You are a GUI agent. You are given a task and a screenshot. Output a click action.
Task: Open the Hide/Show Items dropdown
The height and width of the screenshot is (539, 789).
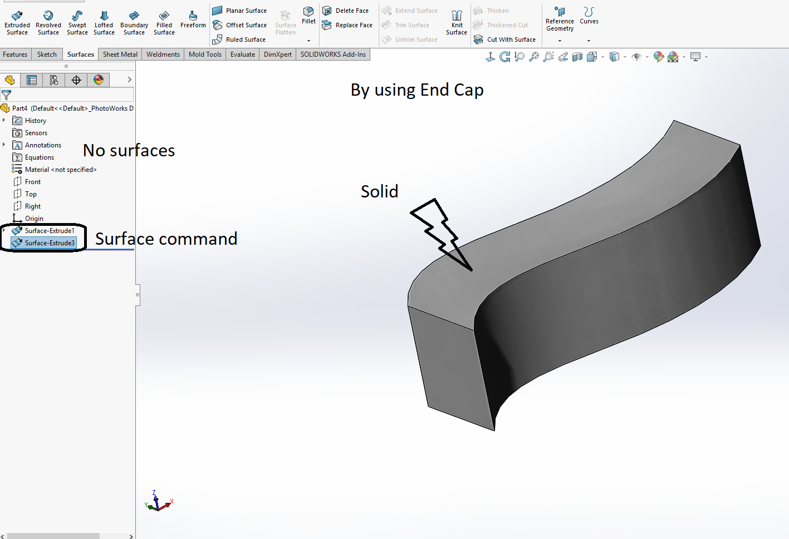pyautogui.click(x=647, y=56)
